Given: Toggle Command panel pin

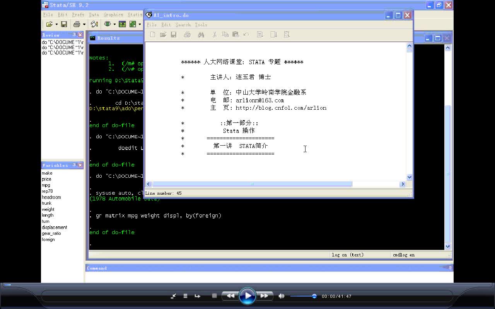Looking at the screenshot, I should coord(450,267).
